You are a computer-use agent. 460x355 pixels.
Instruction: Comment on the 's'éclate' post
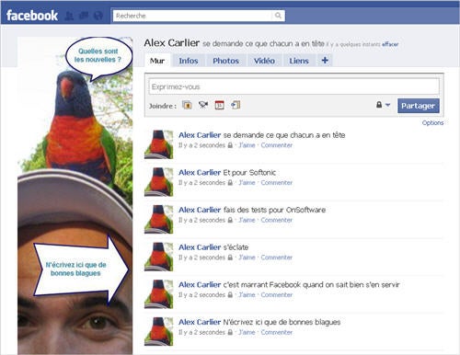pos(277,258)
